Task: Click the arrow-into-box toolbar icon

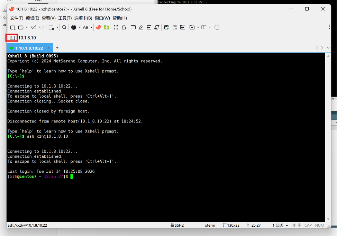Action: pyautogui.click(x=149, y=27)
